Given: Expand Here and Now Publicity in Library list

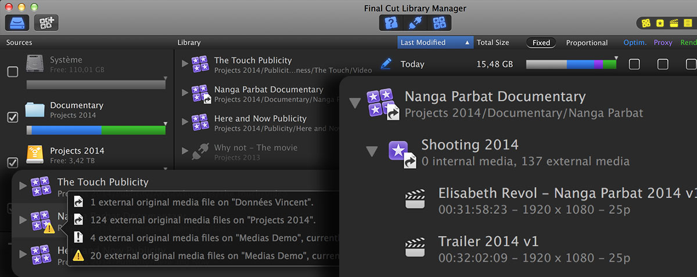Looking at the screenshot, I should coord(185,122).
